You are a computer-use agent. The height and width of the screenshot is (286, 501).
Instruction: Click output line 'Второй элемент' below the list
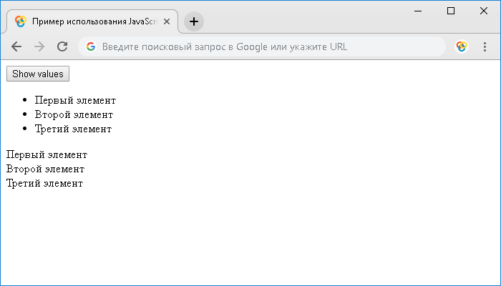44,169
